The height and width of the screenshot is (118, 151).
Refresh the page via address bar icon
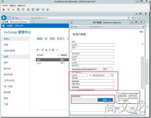click(x=136, y=18)
